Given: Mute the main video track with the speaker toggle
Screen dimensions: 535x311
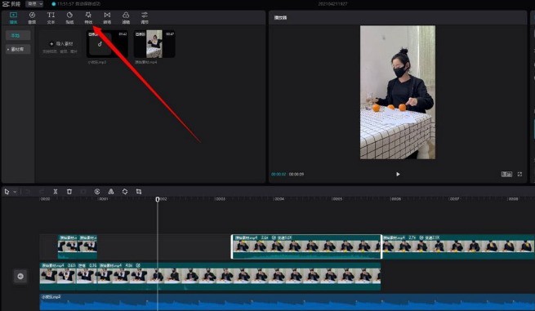Looking at the screenshot, I should [x=20, y=276].
